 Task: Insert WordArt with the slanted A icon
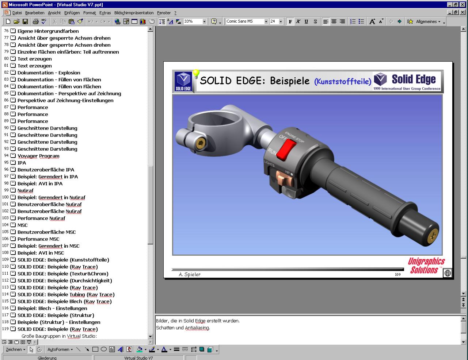tap(121, 349)
